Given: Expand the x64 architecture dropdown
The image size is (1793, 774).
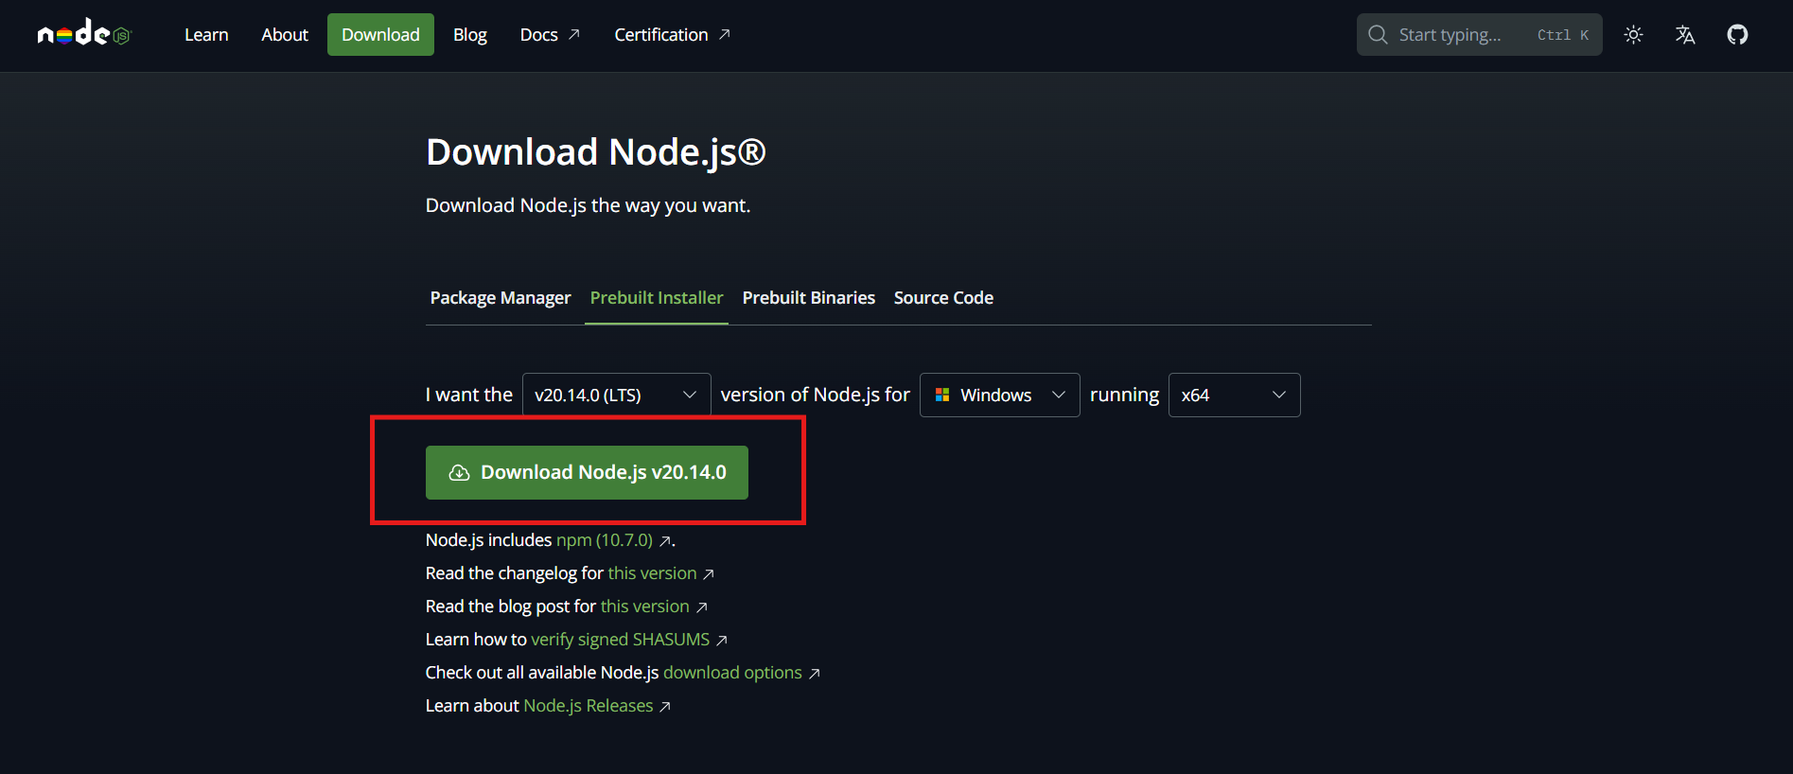Looking at the screenshot, I should (x=1234, y=395).
